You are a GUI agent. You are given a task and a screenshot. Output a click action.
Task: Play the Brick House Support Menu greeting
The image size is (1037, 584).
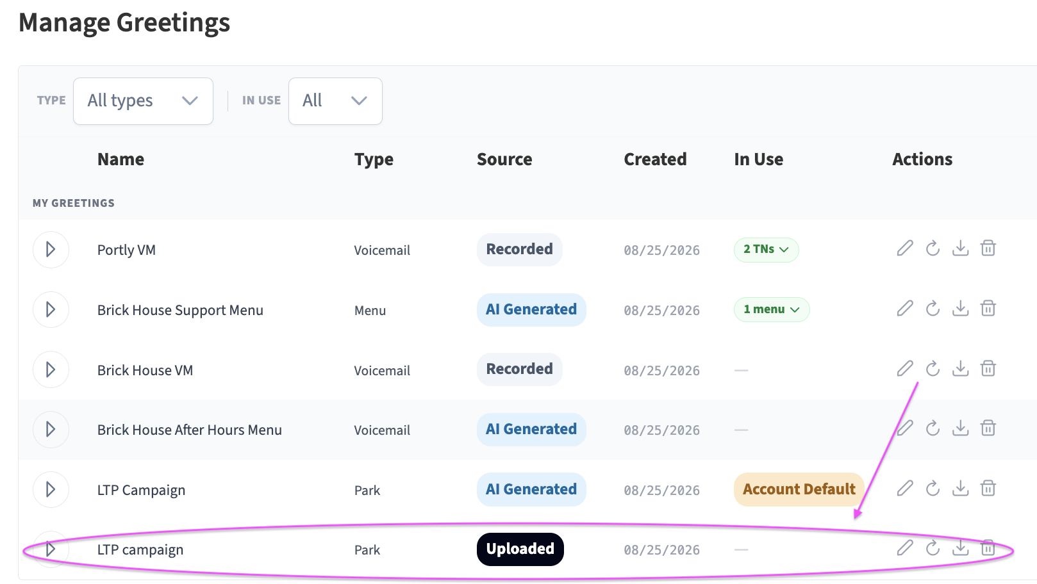tap(51, 310)
